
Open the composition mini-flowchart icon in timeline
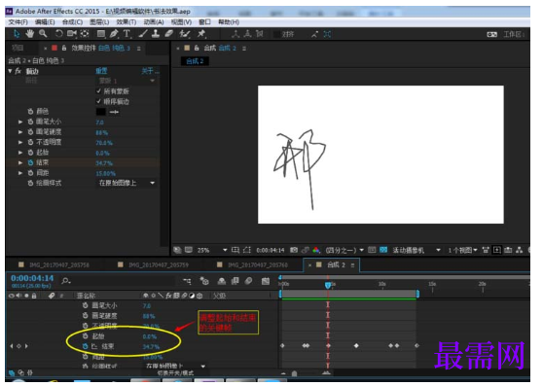(x=188, y=281)
